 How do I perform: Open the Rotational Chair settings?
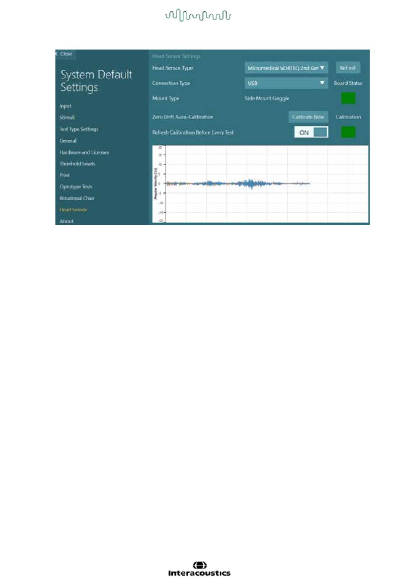click(x=77, y=198)
